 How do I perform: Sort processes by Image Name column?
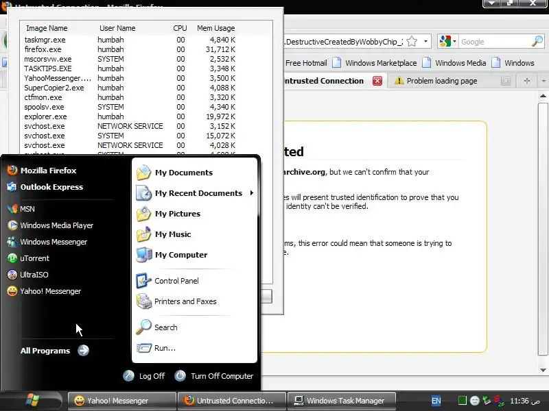[47, 28]
